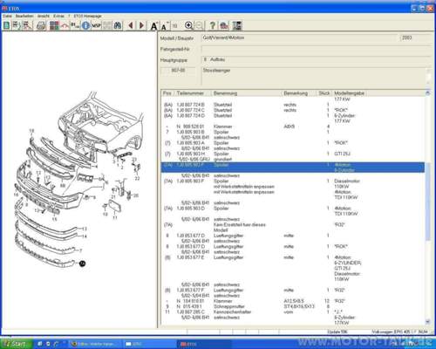Click the greyed icon after small A

click(x=175, y=26)
